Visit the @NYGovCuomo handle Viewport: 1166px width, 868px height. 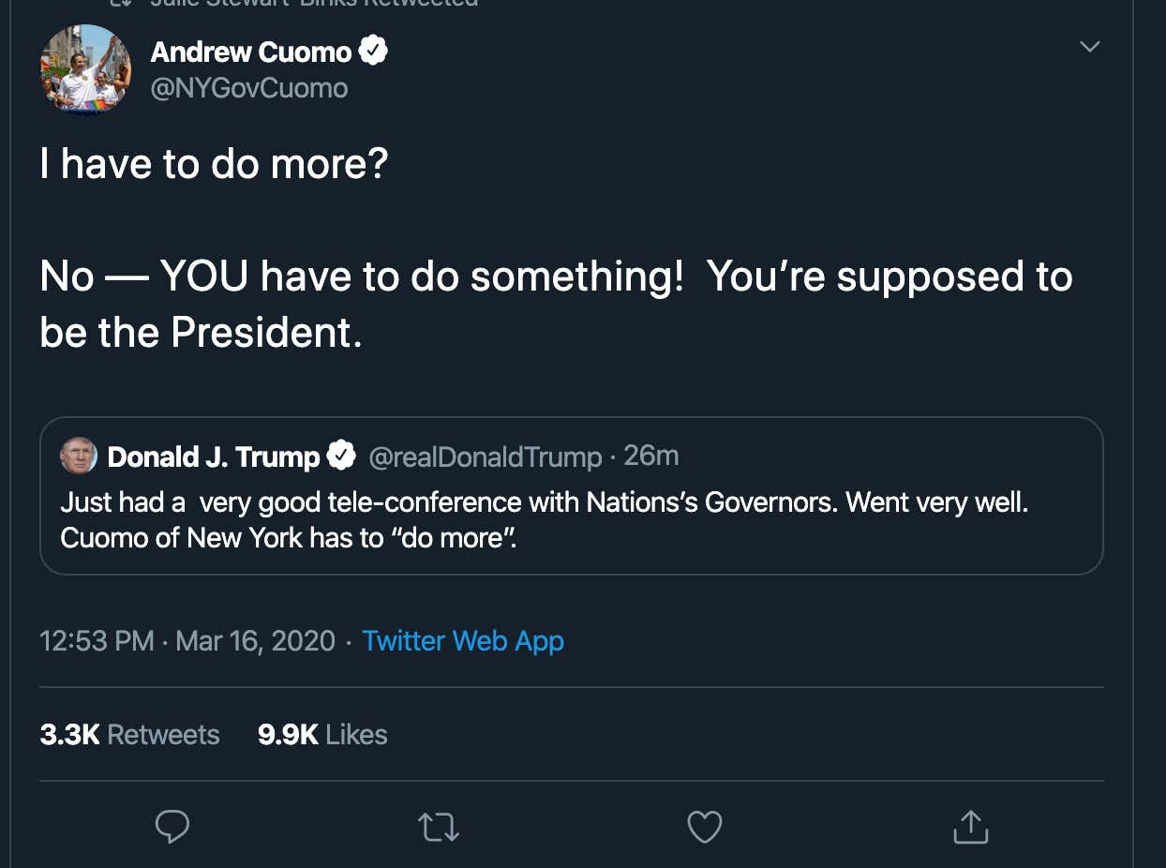tap(248, 88)
